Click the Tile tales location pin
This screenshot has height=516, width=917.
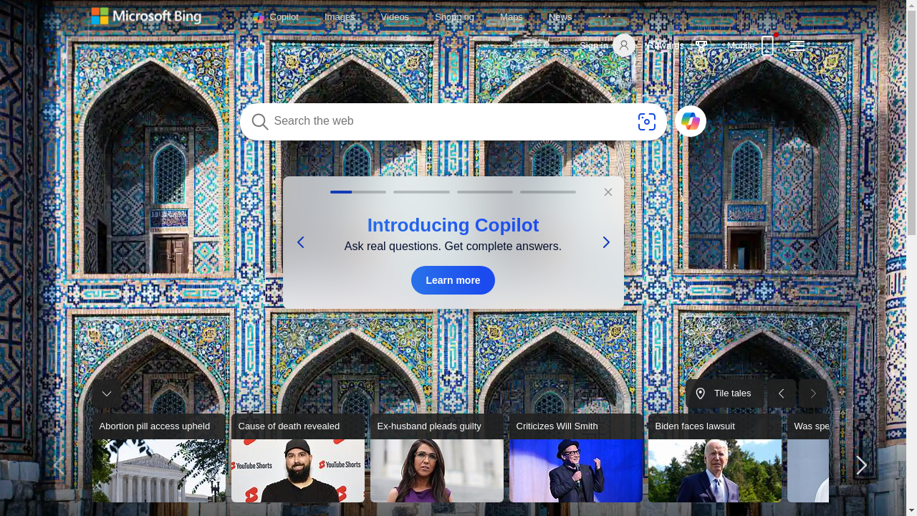coord(701,393)
